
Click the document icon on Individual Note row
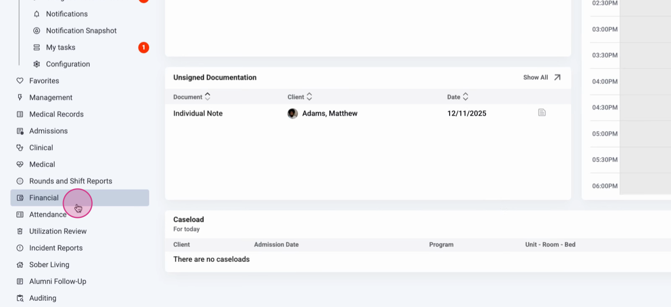click(542, 113)
